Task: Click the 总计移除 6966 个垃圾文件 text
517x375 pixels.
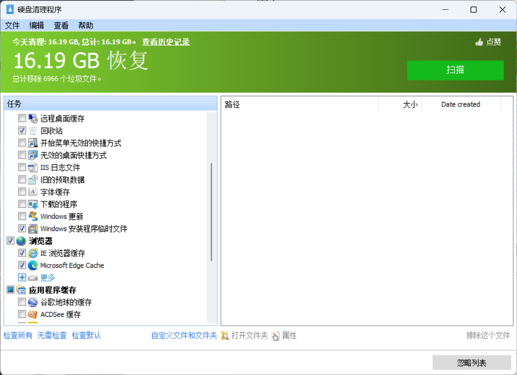Action: click(x=57, y=79)
